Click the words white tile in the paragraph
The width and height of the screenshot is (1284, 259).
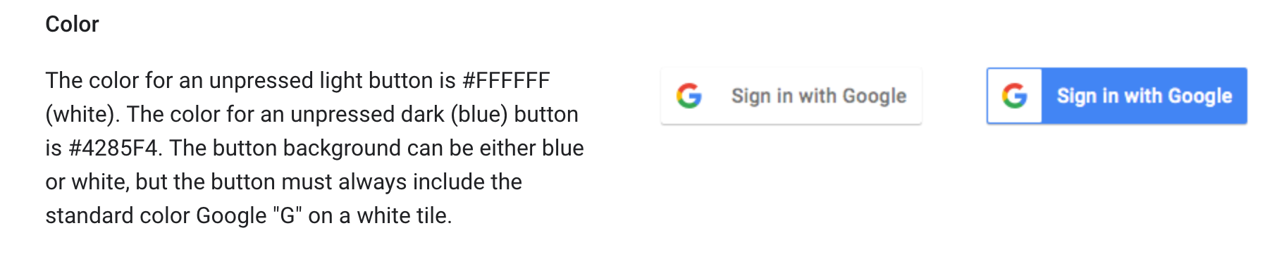[x=404, y=215]
